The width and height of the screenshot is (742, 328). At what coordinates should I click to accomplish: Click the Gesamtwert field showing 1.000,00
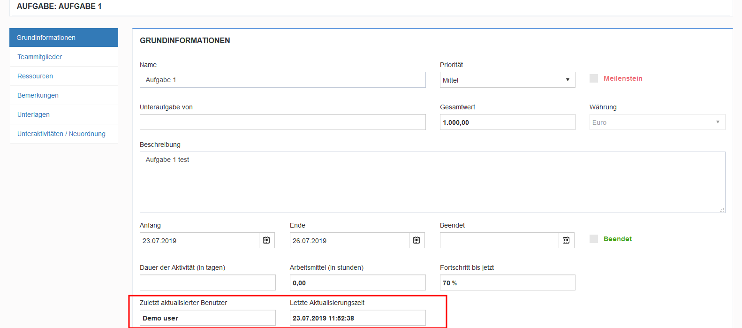(x=507, y=122)
